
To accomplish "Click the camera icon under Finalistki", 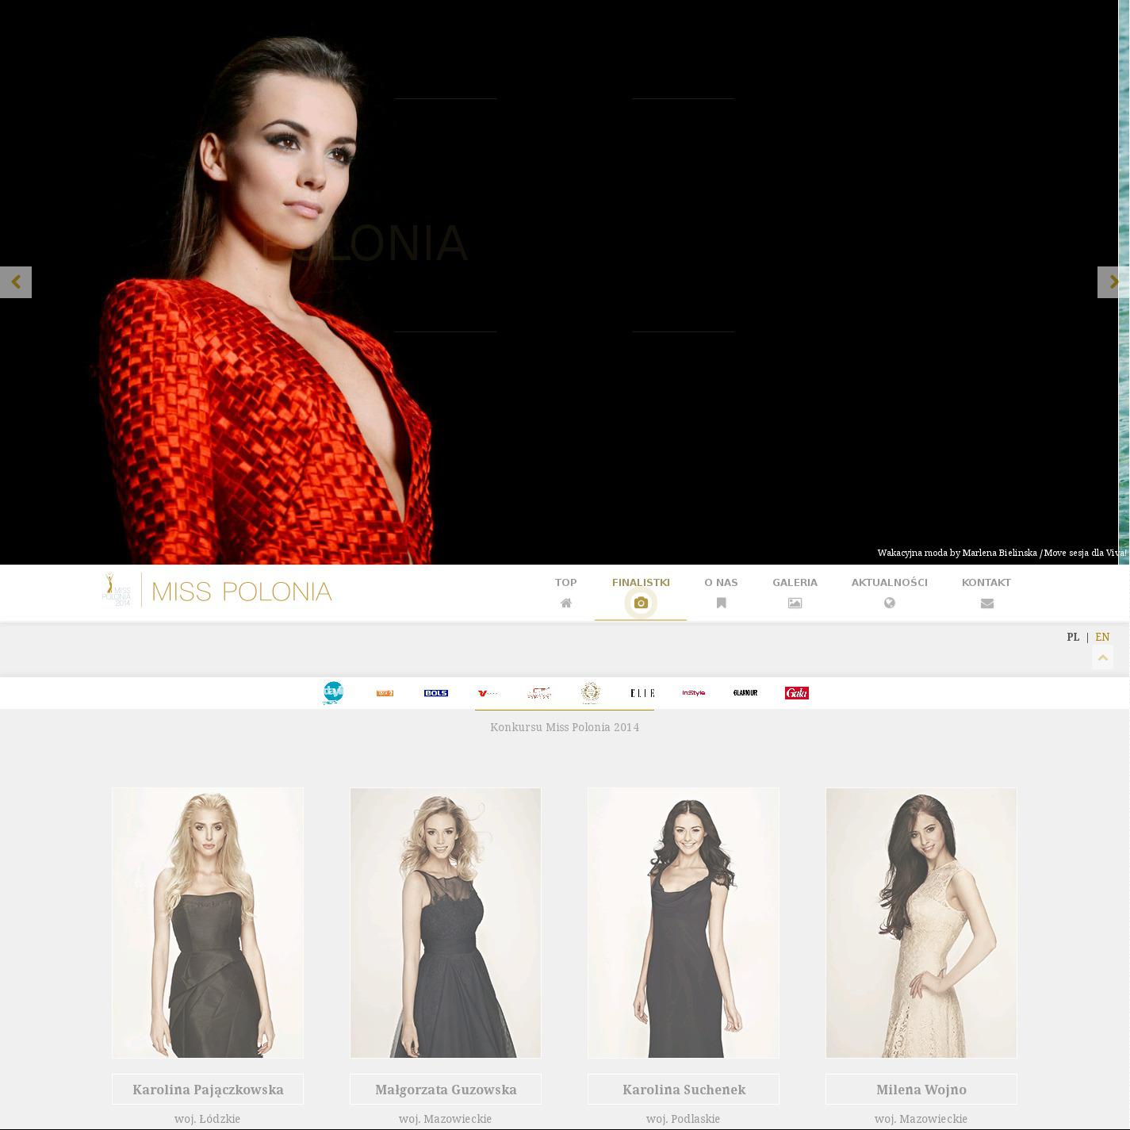I will pos(641,603).
